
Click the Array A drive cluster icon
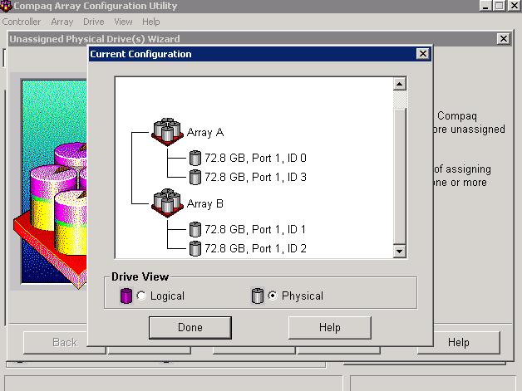tap(167, 132)
